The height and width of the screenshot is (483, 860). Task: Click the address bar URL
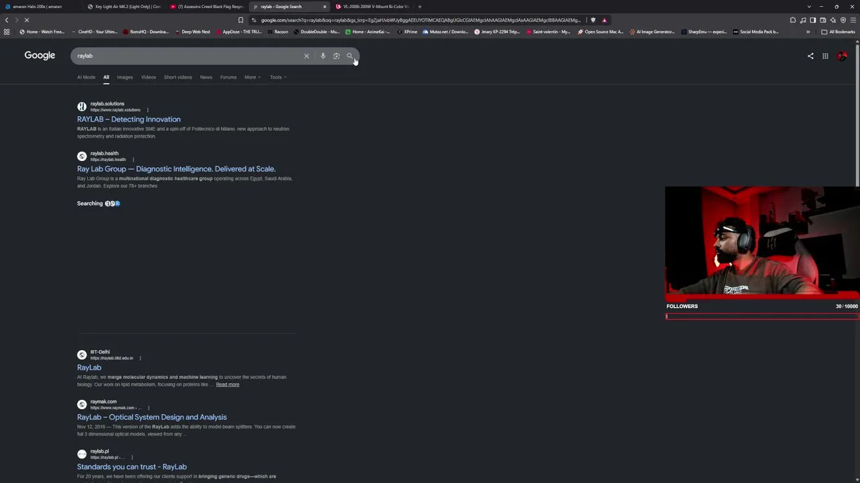(x=421, y=20)
